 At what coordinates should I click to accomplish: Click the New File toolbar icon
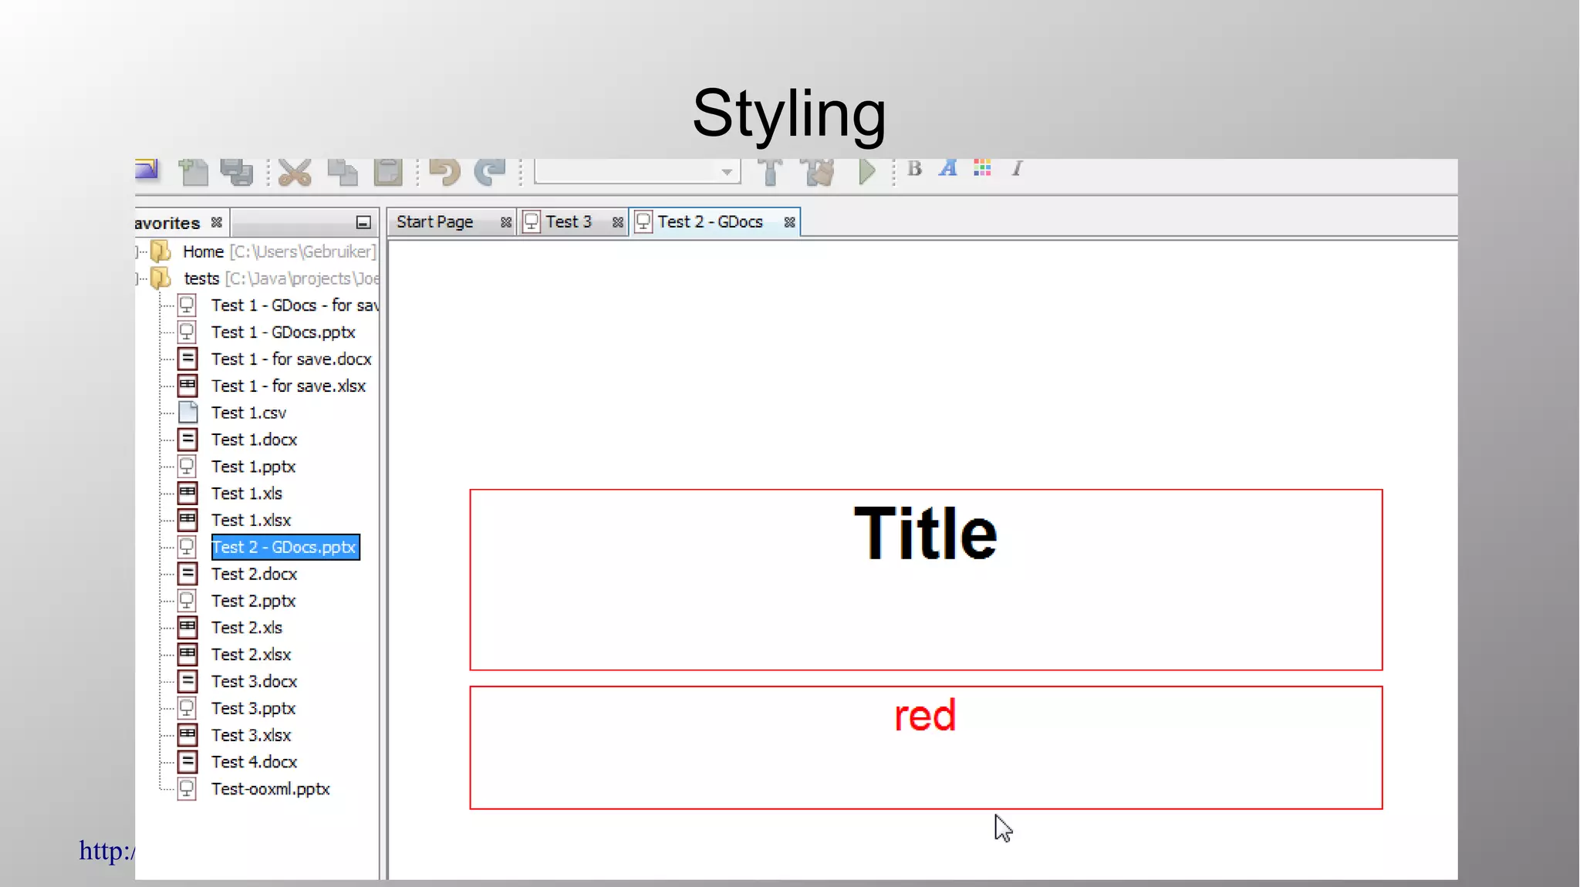193,172
